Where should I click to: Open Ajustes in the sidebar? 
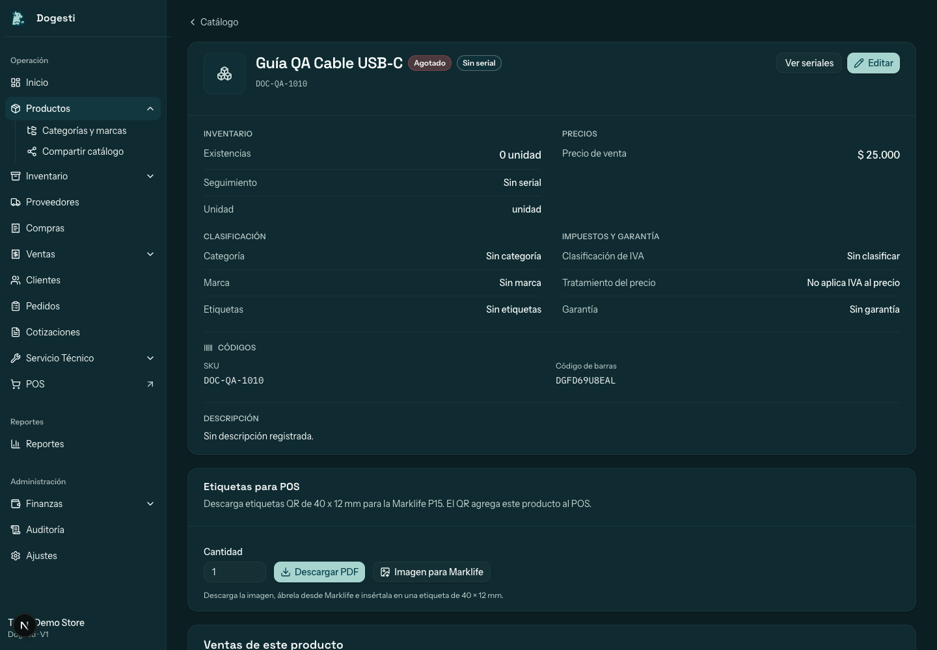tap(83, 556)
